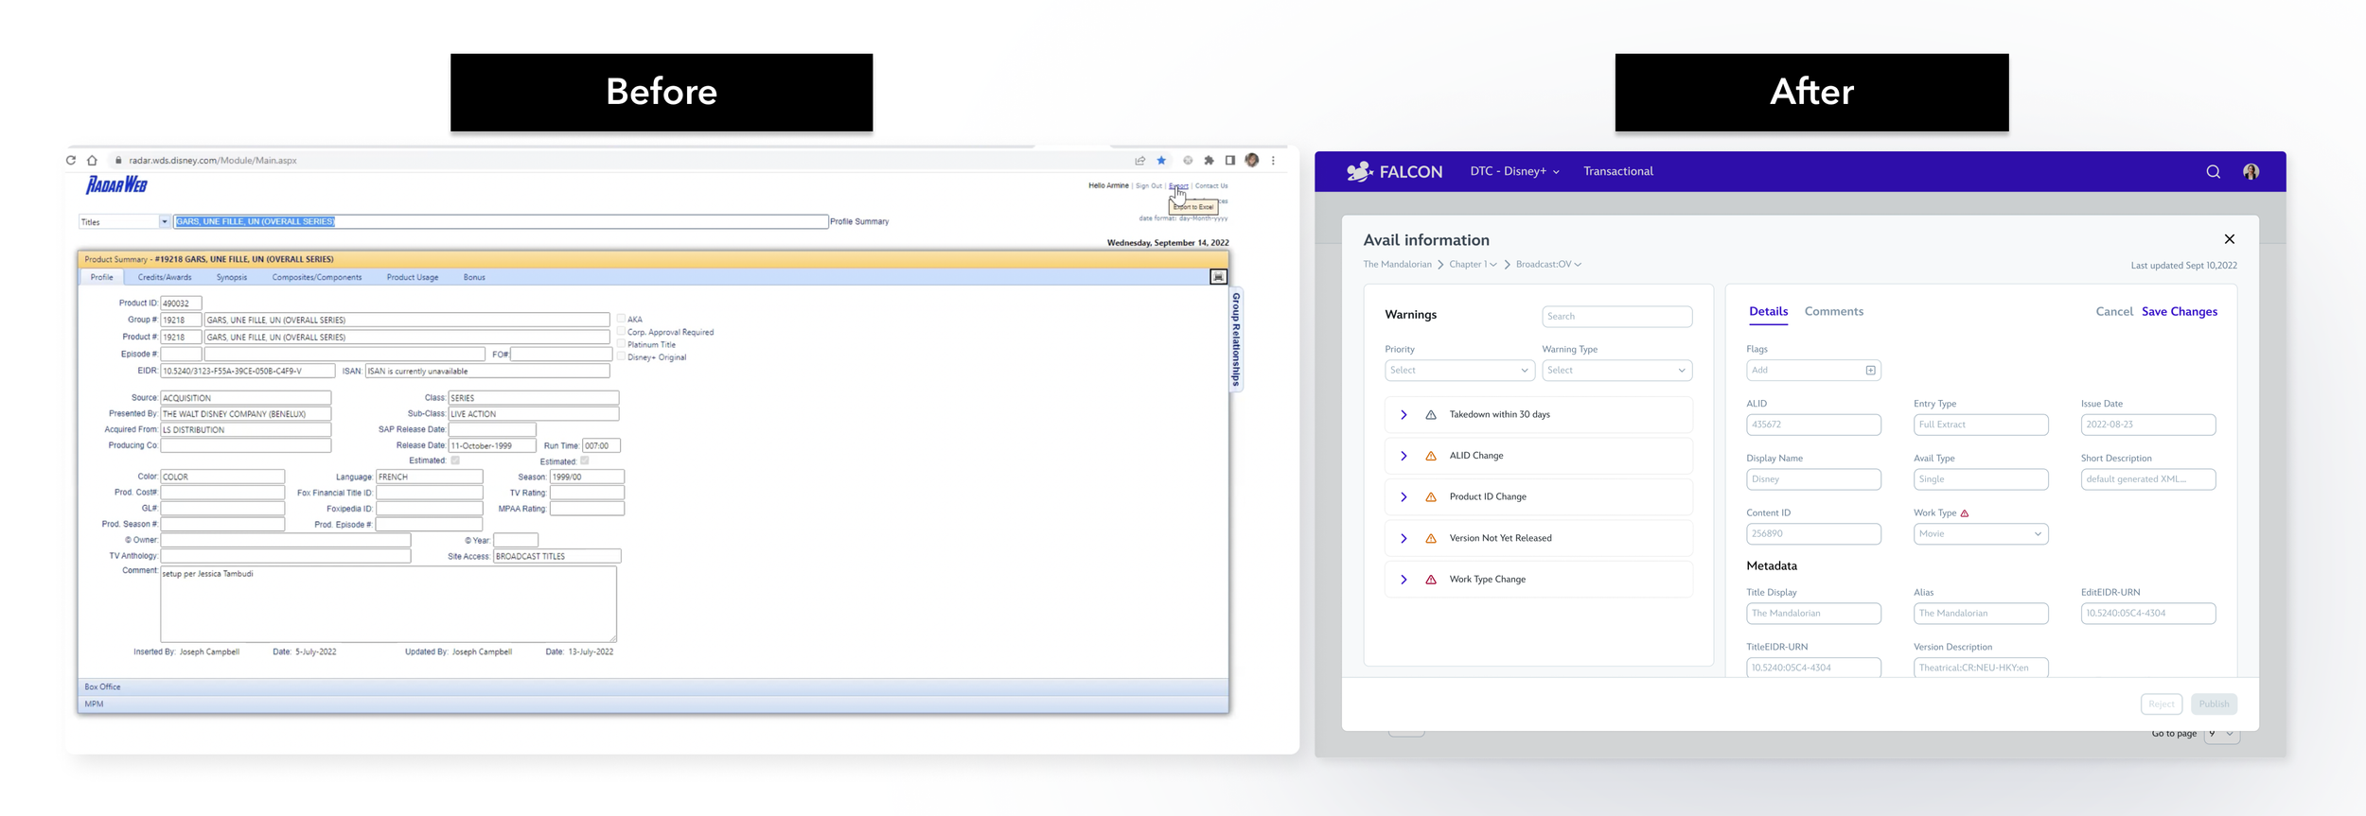Toggle Estimated checkbox under Release Date
2366x816 pixels.
click(x=455, y=460)
